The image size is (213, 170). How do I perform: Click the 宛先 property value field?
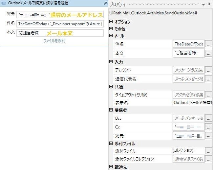pos(189,136)
